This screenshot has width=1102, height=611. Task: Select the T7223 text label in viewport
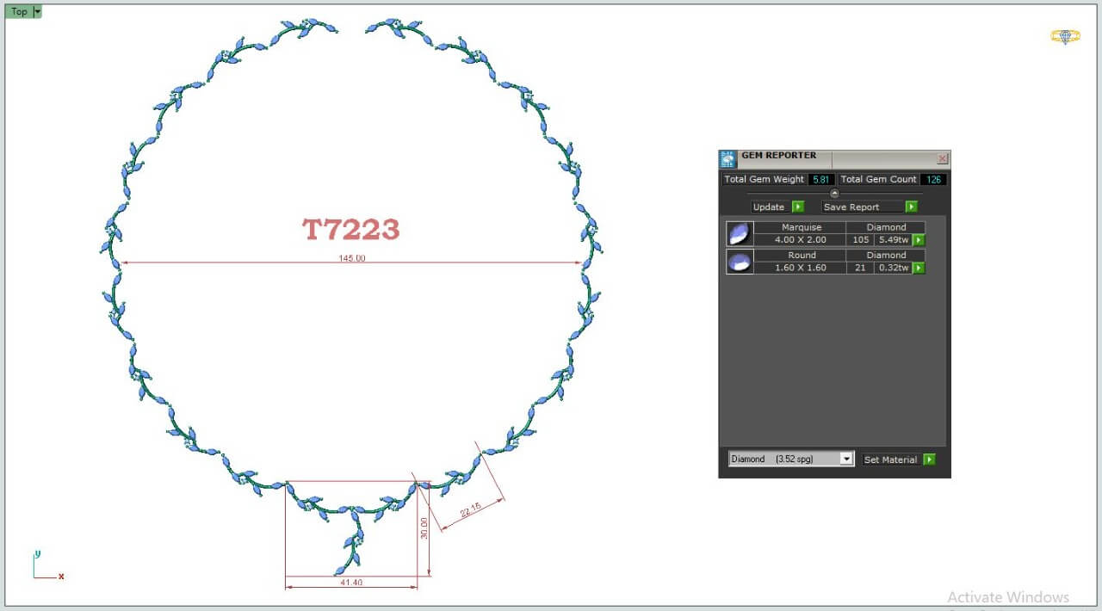pos(351,230)
